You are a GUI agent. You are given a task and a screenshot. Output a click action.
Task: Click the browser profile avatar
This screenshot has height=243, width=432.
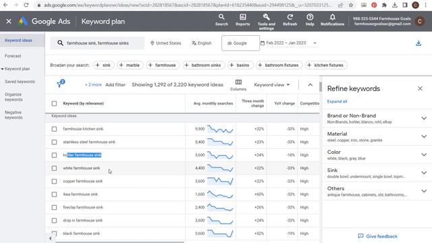tap(416, 5)
